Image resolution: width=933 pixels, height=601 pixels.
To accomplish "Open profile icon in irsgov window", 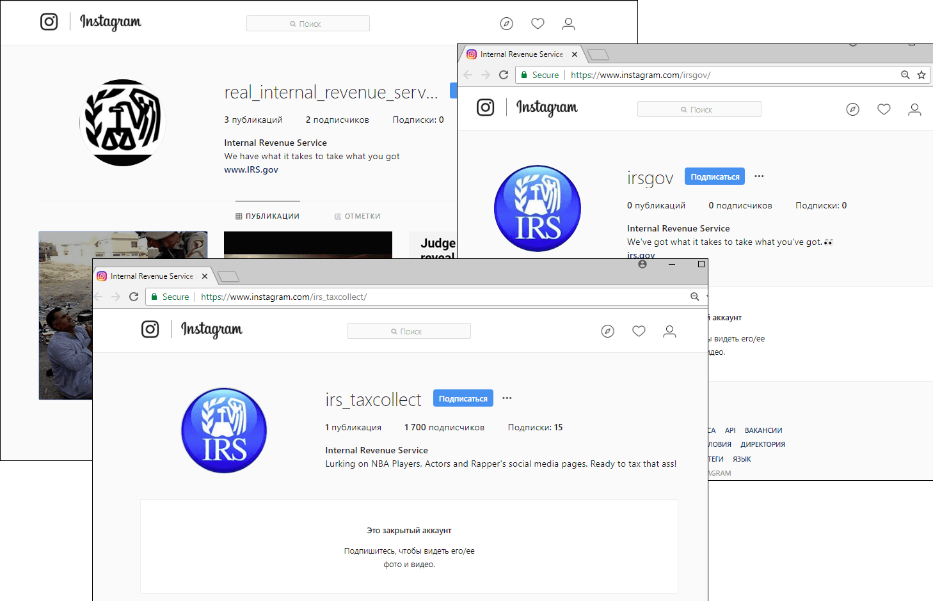I will [x=914, y=109].
